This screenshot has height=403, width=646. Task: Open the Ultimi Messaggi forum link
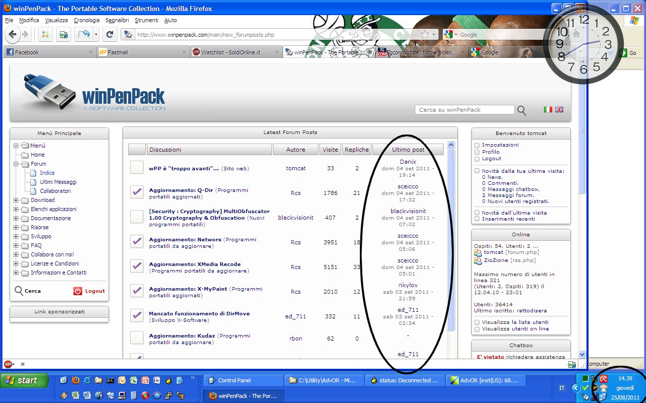pos(59,182)
